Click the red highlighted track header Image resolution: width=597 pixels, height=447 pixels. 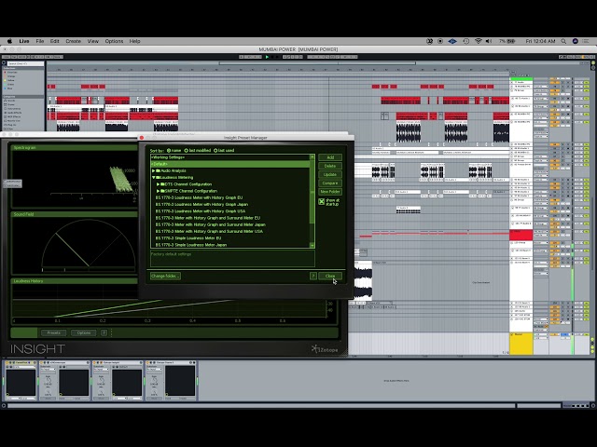point(521,235)
